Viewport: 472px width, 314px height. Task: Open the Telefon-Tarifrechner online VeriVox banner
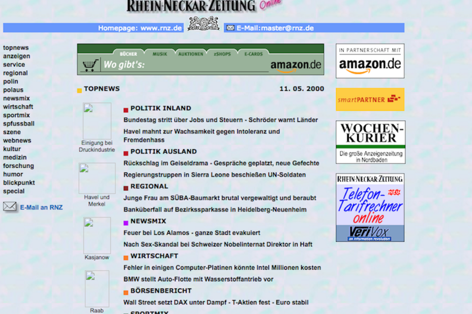(370, 208)
